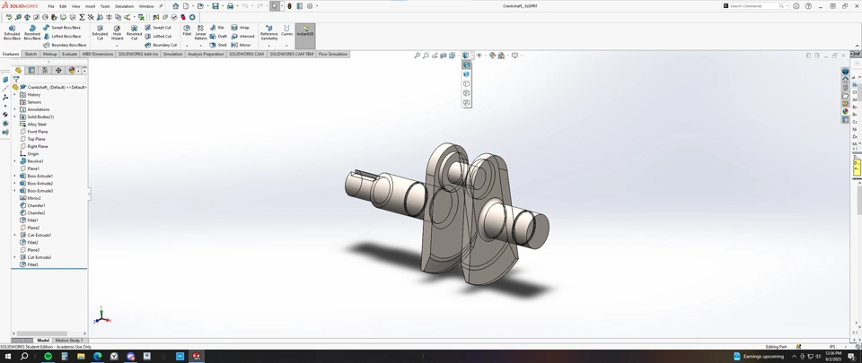Open the File menu
The image size is (862, 363).
pyautogui.click(x=51, y=6)
